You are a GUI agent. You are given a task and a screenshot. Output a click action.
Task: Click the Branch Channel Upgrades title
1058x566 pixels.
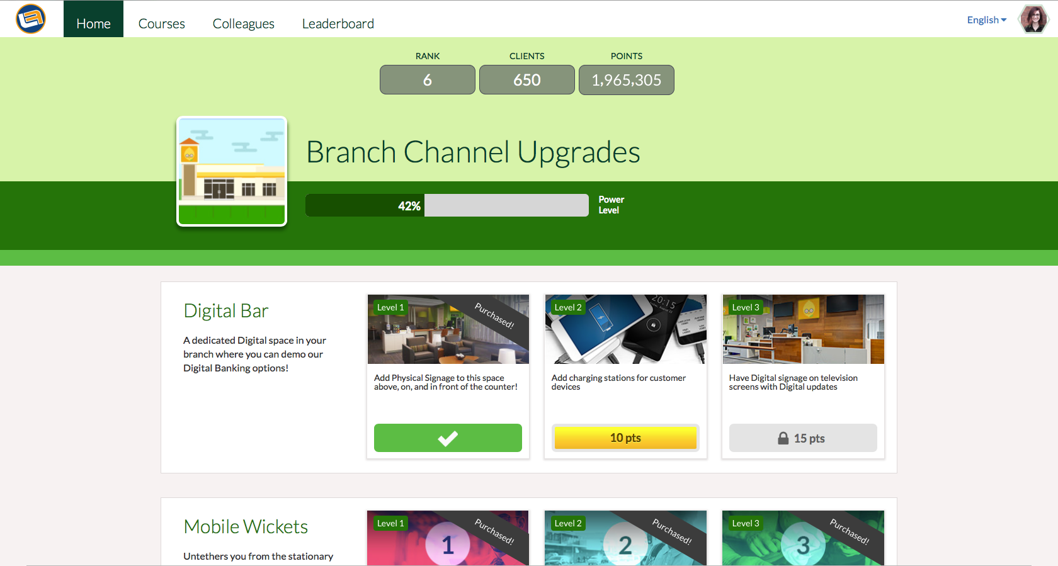click(x=473, y=152)
